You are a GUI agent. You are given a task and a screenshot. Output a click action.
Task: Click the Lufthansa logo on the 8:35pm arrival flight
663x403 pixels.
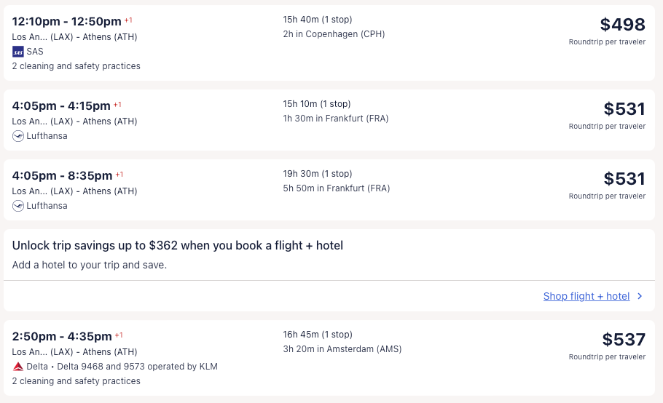click(x=18, y=206)
